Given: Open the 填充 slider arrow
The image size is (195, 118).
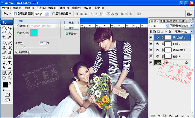Looking at the screenshot, I should 191,32.
